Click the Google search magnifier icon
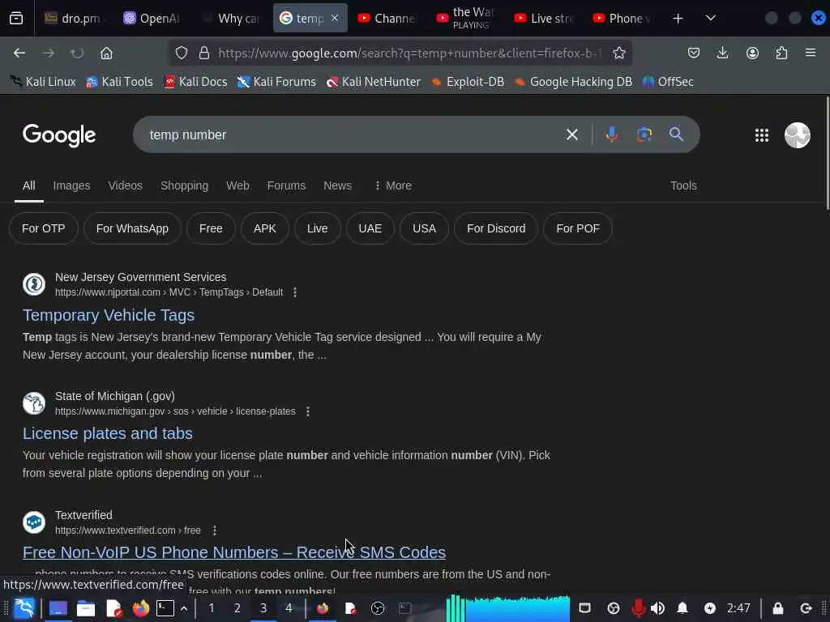 pyautogui.click(x=676, y=134)
